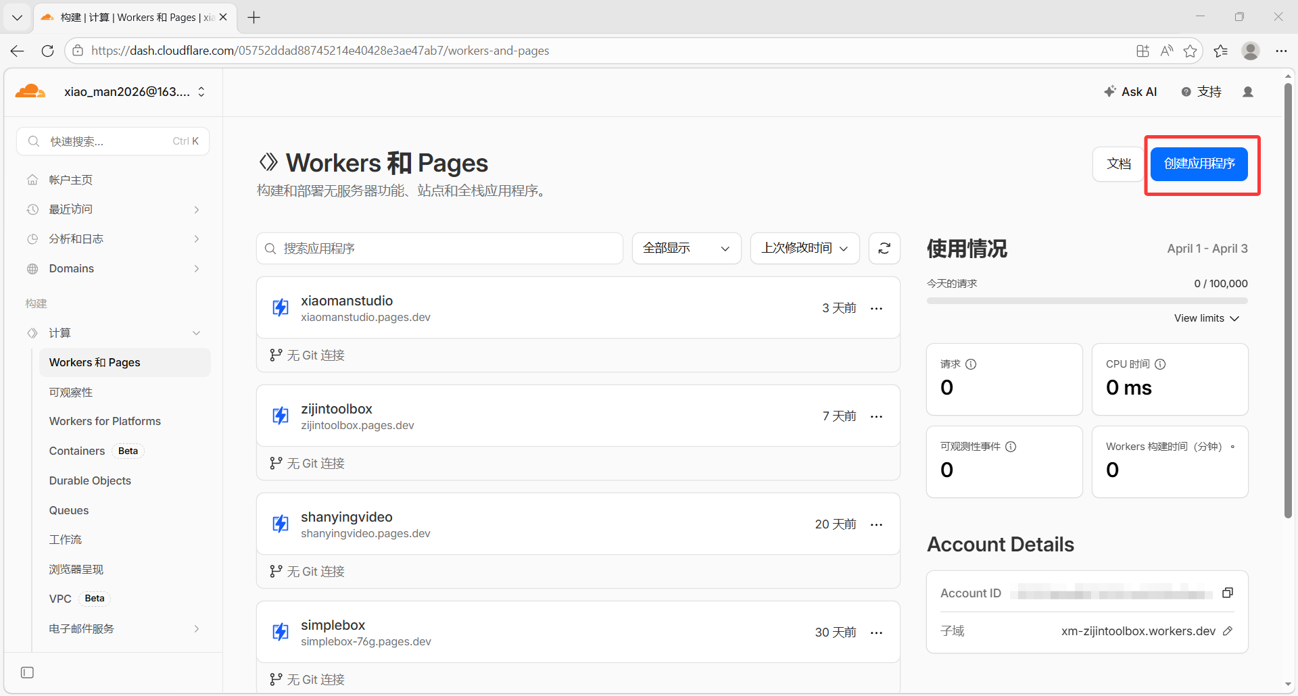Open the xiaomanstudio three-dot options menu
Image resolution: width=1298 pixels, height=696 pixels.
click(x=876, y=308)
